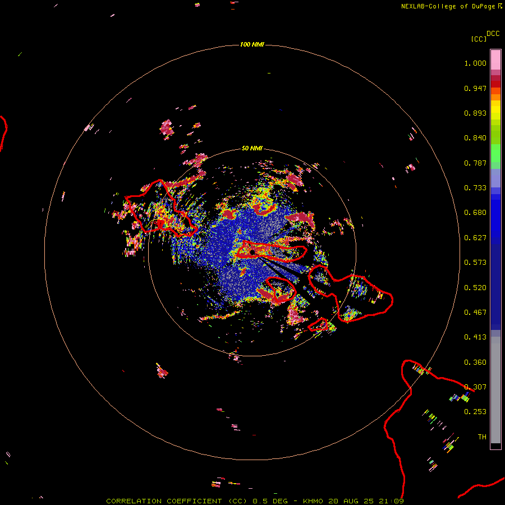Click the bright green band on color bar

[x=495, y=153]
